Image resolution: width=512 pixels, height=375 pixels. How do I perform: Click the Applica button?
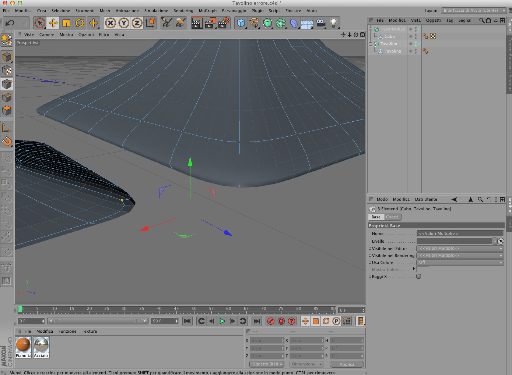(347, 364)
